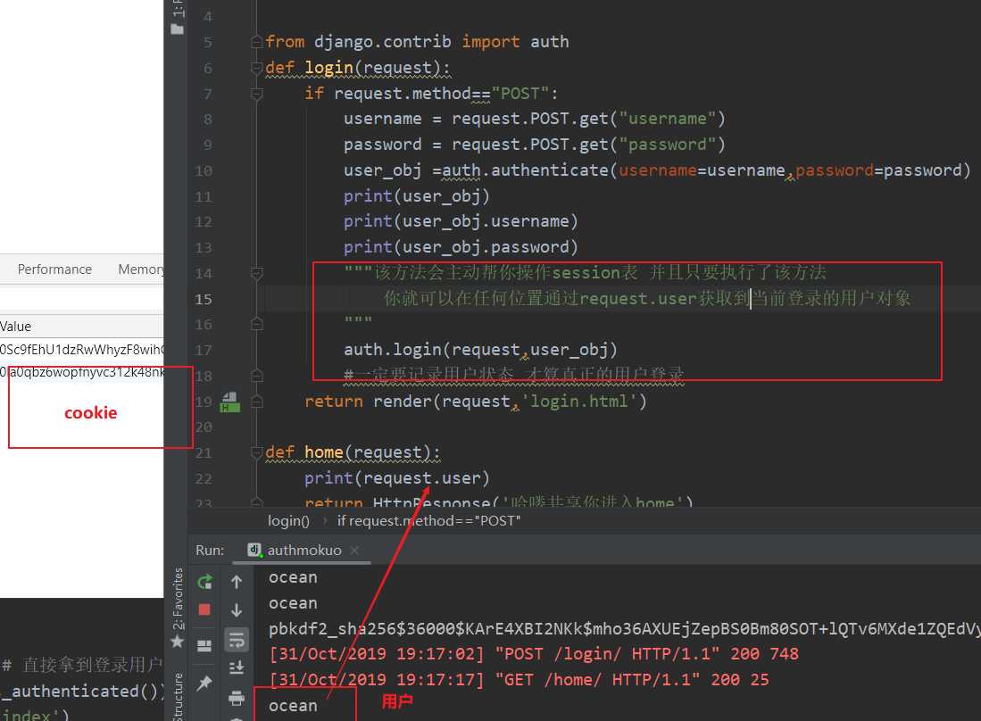The image size is (981, 721).
Task: Toggle Pin Tab in the Run panel
Action: coord(204,683)
